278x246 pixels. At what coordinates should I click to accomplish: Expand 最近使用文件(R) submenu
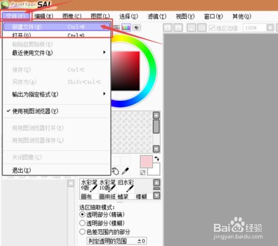point(57,53)
